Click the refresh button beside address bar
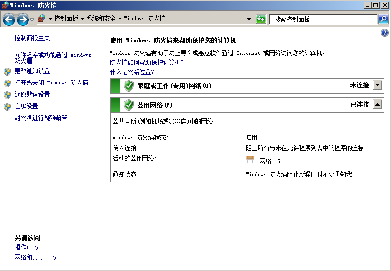391x271 pixels. coord(261,19)
